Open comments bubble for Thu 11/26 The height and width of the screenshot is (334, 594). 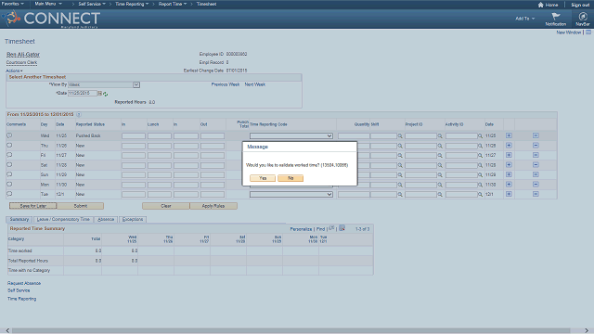tap(9, 145)
